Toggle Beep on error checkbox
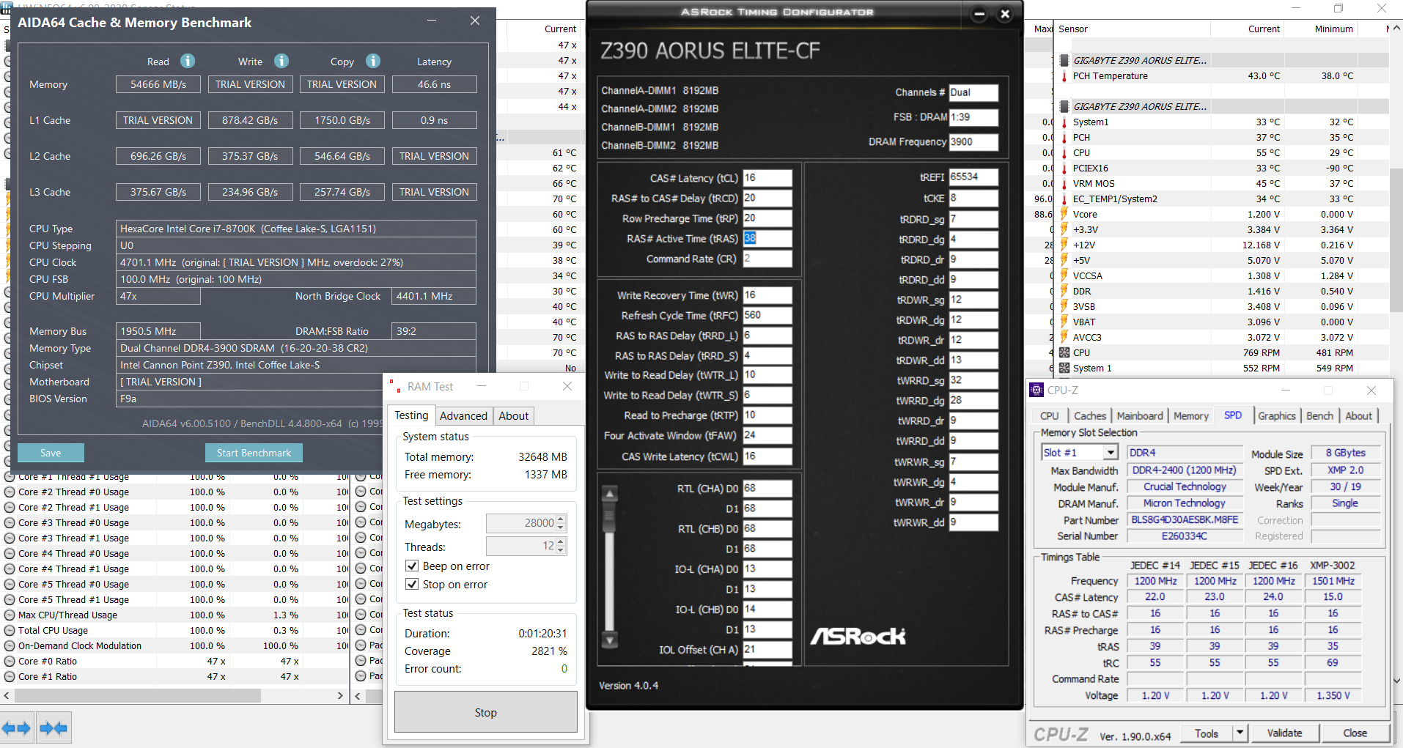 412,566
